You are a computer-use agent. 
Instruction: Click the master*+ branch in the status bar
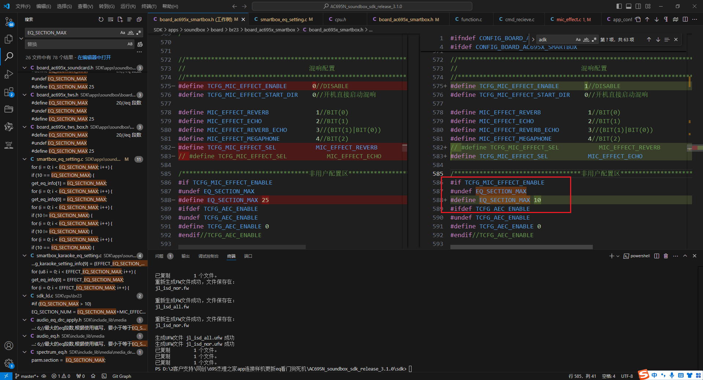(x=27, y=376)
